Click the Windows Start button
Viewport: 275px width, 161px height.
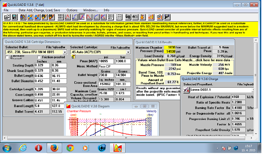7,148
